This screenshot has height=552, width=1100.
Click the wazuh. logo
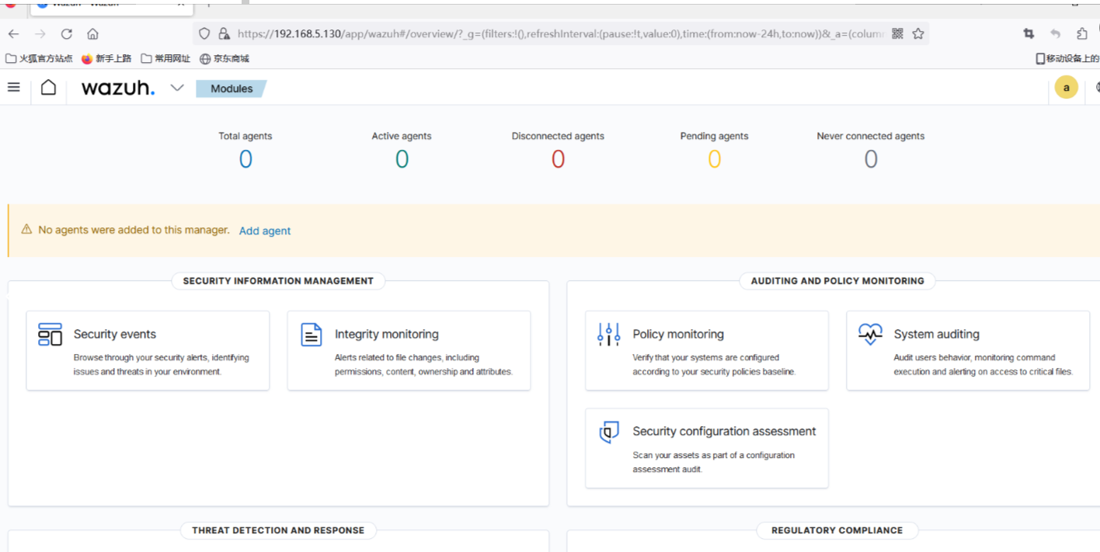click(118, 88)
